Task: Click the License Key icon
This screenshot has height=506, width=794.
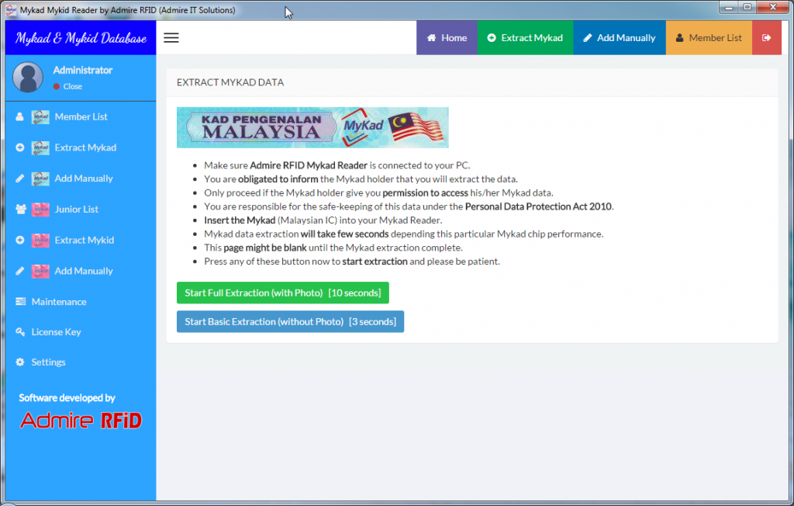Action: (x=20, y=332)
